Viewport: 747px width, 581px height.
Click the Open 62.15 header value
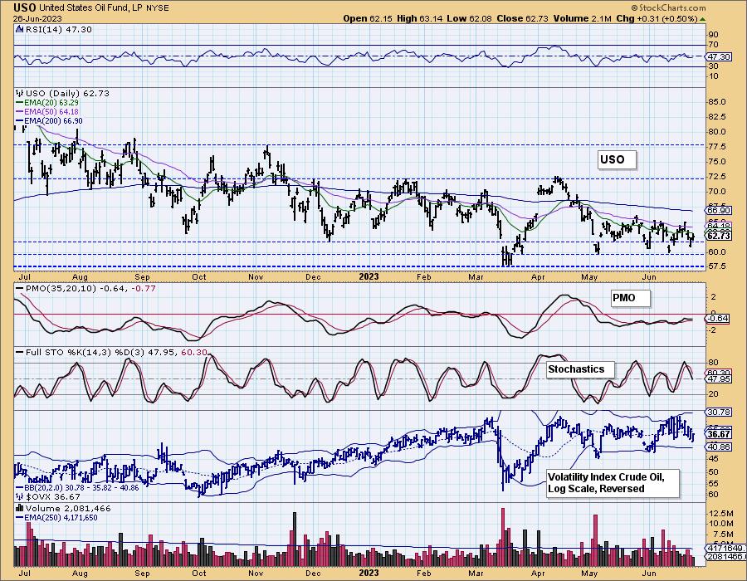[368, 19]
